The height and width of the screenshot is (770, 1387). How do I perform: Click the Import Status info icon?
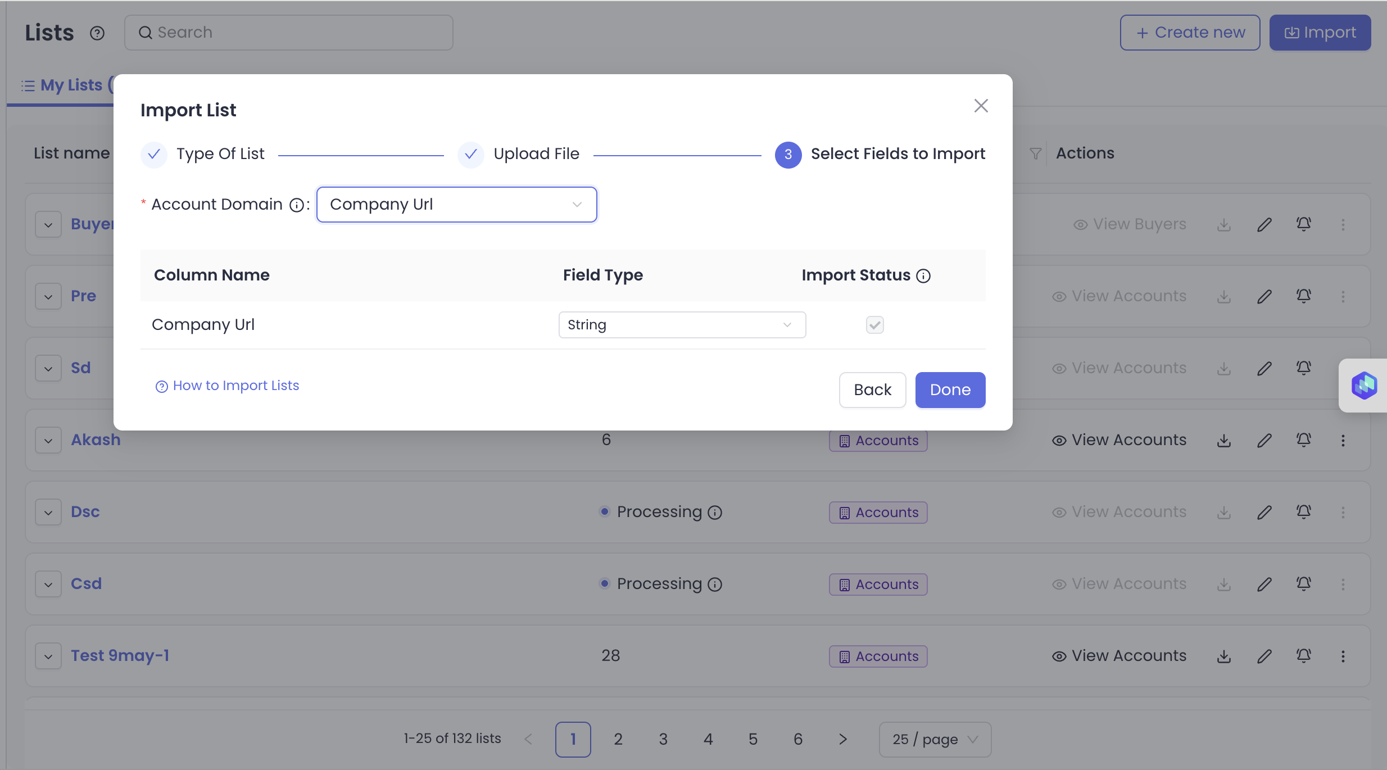(923, 276)
